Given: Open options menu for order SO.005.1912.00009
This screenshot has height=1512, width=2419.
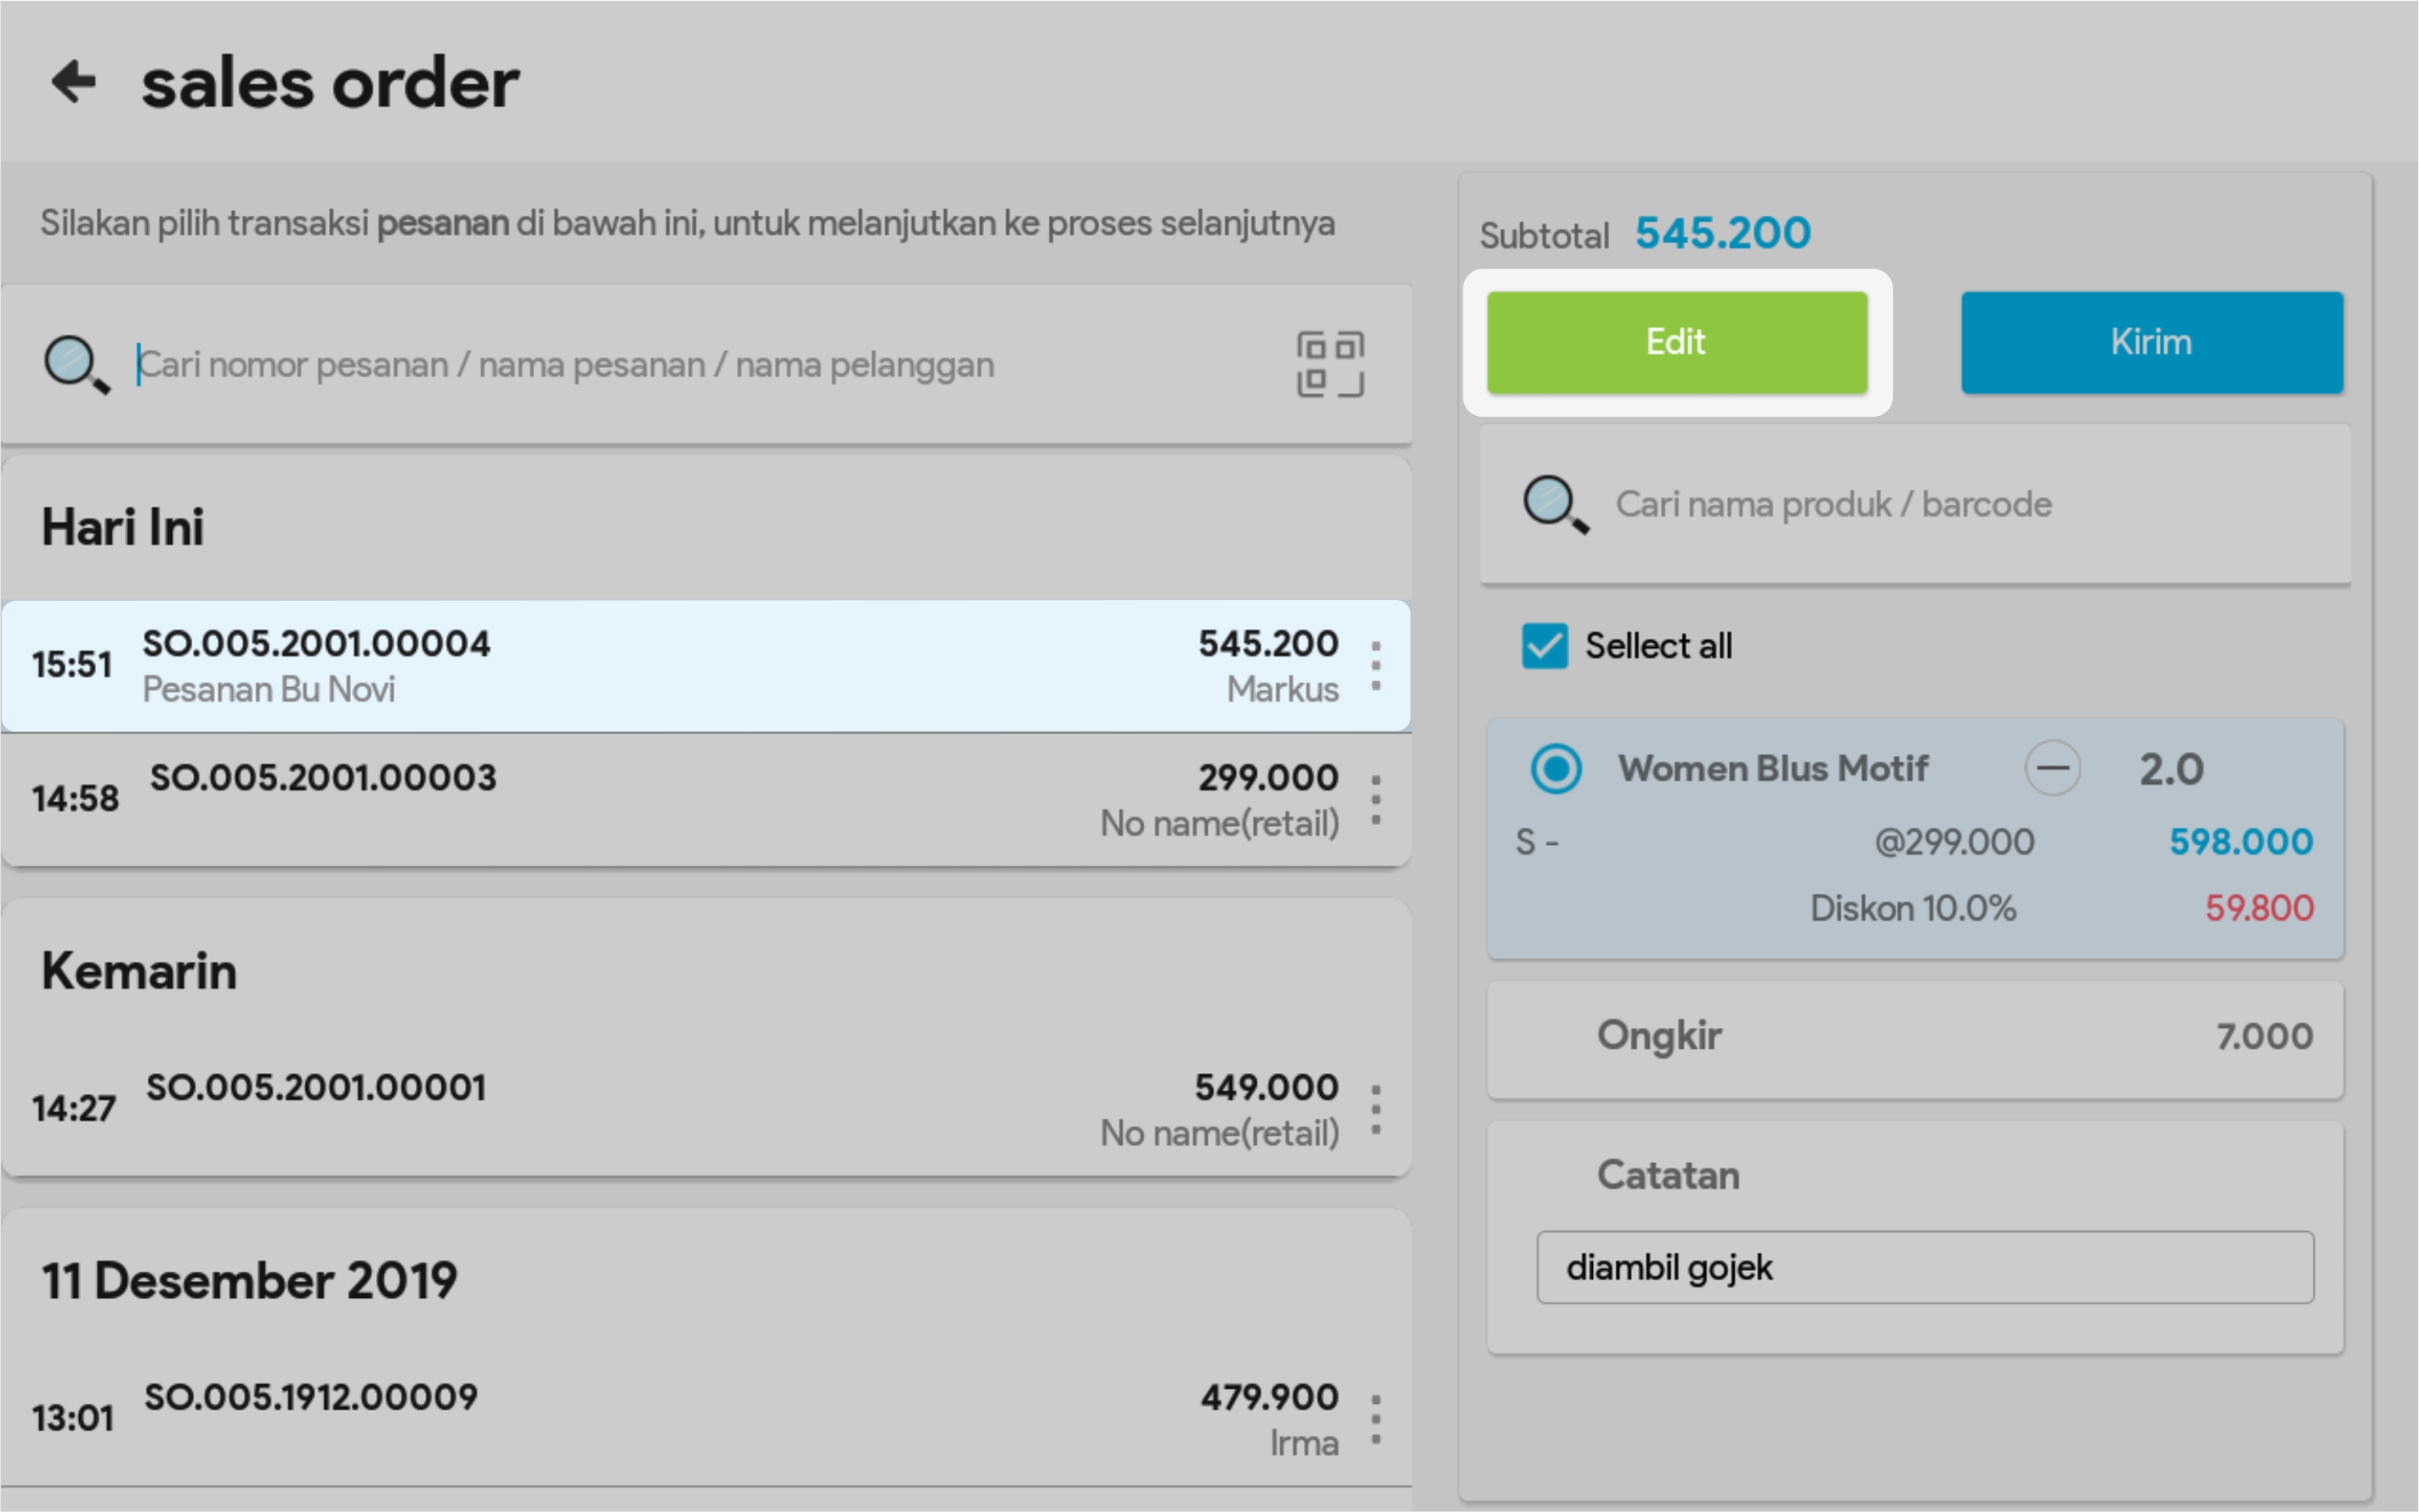Looking at the screenshot, I should [1376, 1420].
